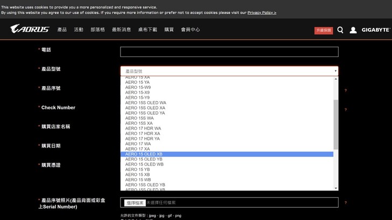Select AERO 15-Y9 option
The image size is (392, 220).
coord(227,98)
